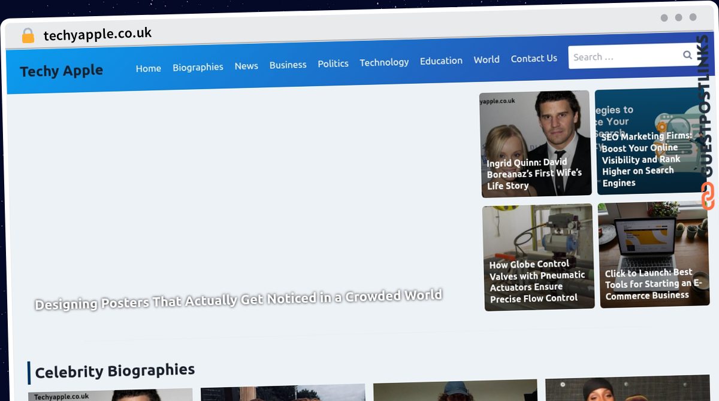This screenshot has width=719, height=401.
Task: Open the Biographies menu item
Action: coord(198,67)
